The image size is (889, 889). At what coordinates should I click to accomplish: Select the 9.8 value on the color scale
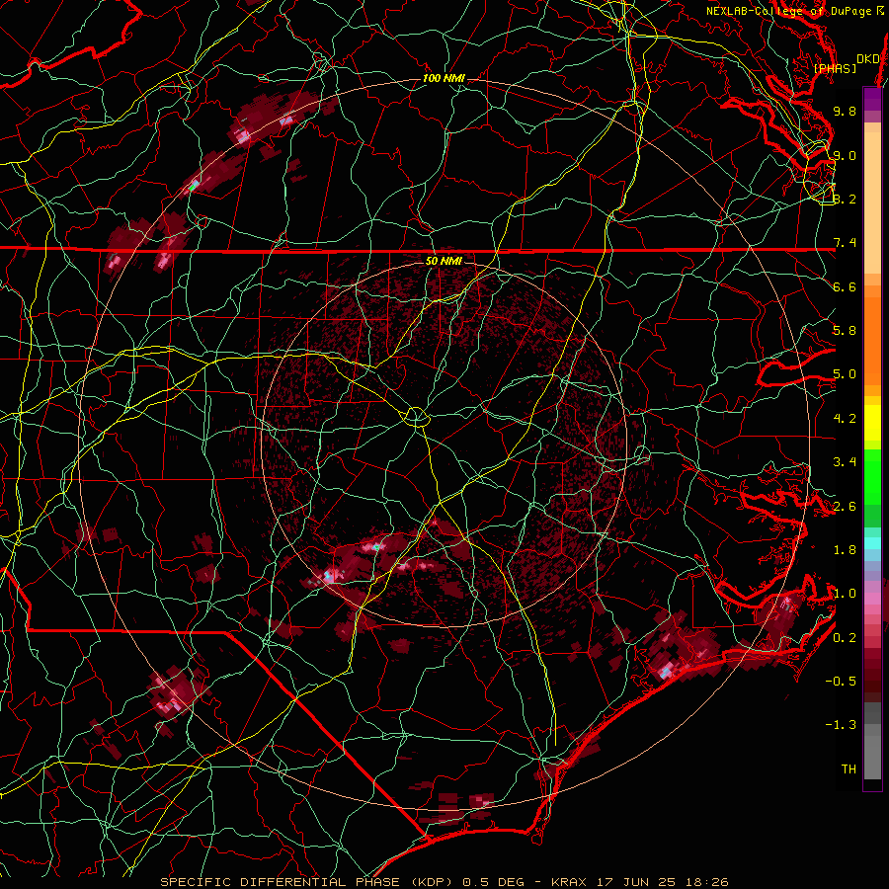[845, 111]
